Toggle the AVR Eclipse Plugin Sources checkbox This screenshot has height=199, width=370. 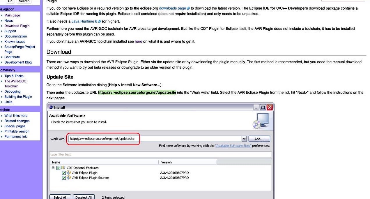64,178
